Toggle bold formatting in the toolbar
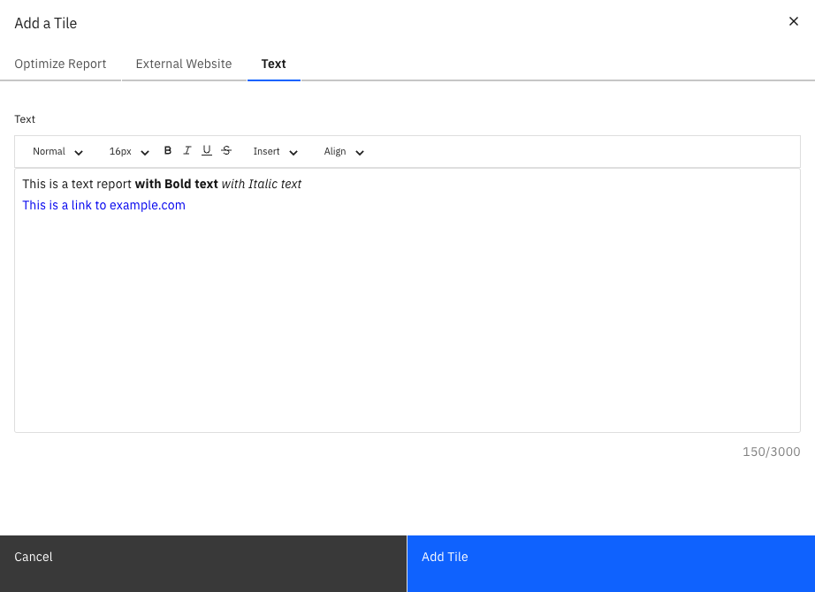Image resolution: width=815 pixels, height=592 pixels. coord(168,151)
